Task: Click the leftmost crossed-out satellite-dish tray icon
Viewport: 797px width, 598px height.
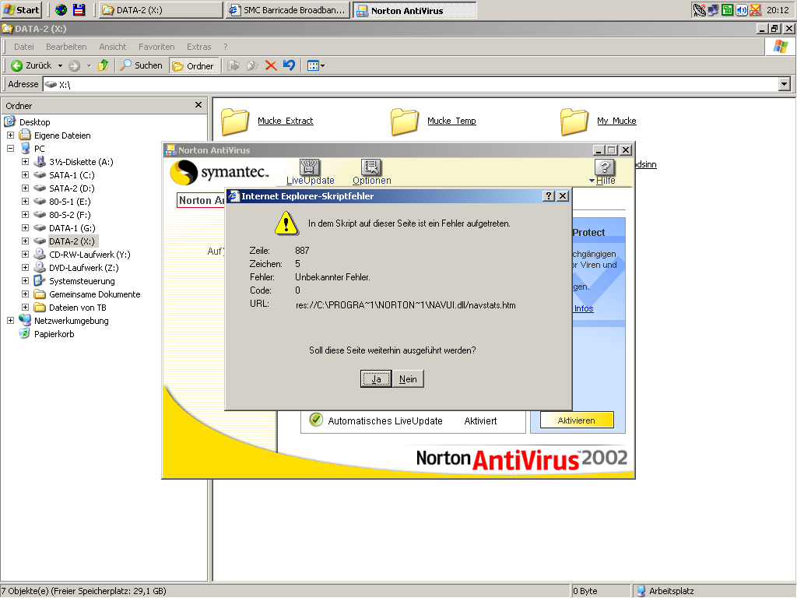Action: coord(700,9)
